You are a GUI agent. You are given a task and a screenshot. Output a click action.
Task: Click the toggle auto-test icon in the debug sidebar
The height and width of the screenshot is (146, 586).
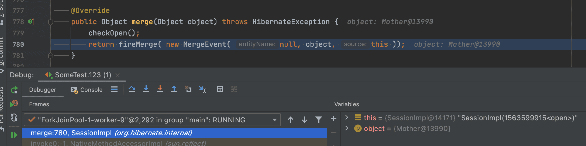(x=14, y=118)
